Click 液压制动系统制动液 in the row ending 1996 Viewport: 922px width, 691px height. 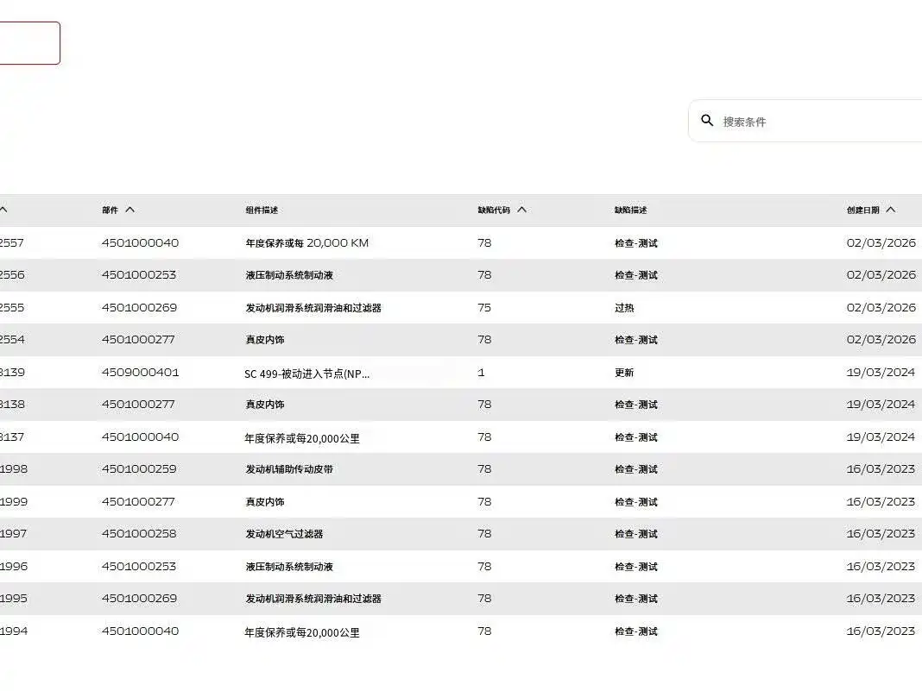point(289,567)
